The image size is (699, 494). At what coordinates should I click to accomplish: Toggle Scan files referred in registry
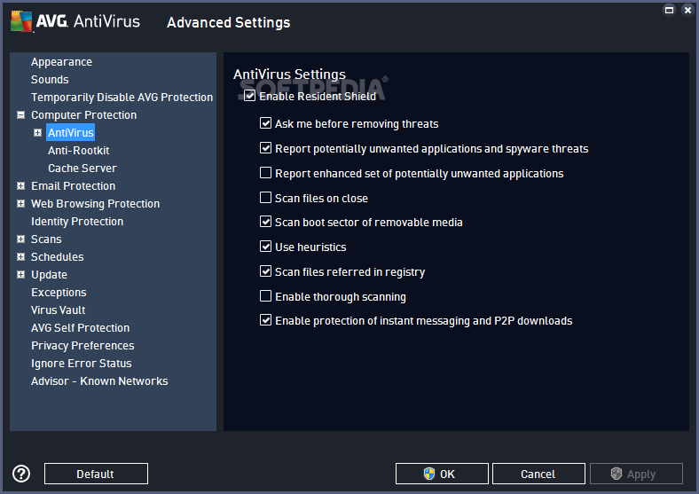(266, 271)
